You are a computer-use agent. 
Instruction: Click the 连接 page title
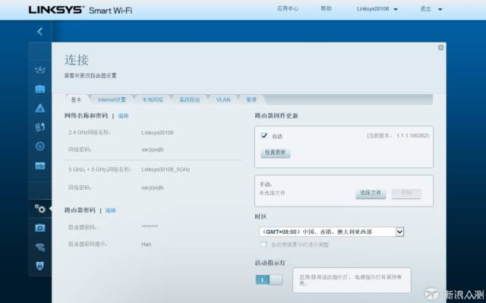point(77,60)
